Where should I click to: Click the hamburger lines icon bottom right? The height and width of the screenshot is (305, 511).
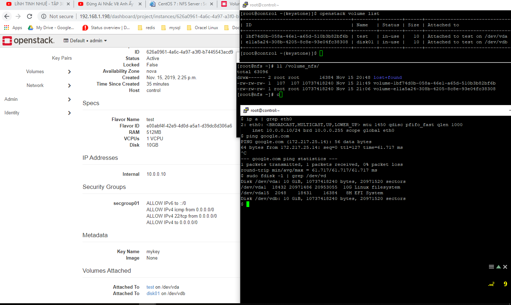click(x=491, y=267)
